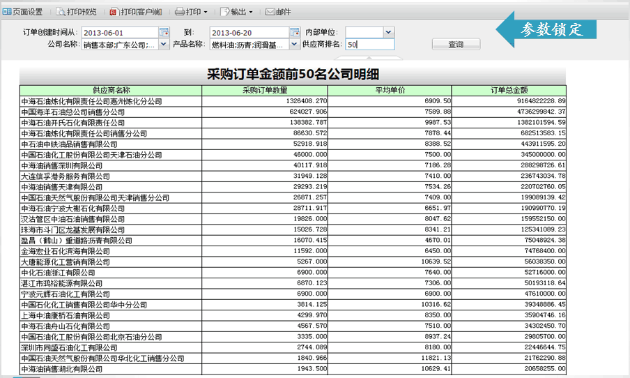Click the average unit price header
Viewport: 630px width, 378px height.
click(390, 91)
